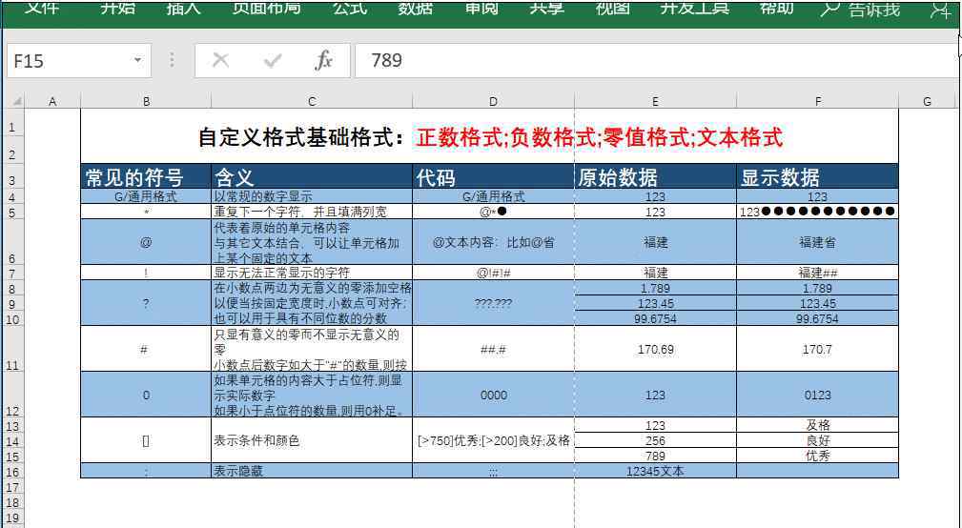Select cell showing 福建省
The image size is (962, 528).
pos(818,242)
